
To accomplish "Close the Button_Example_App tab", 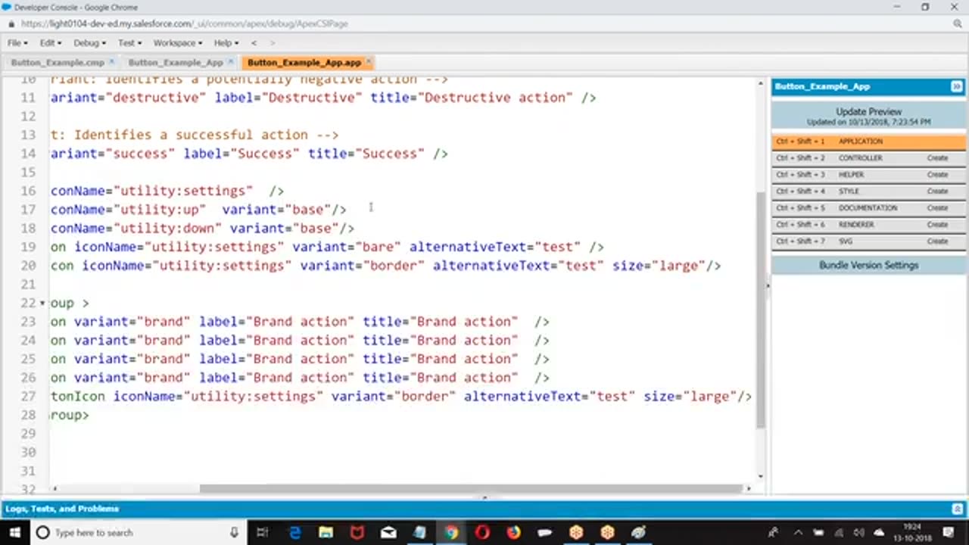I will coord(231,62).
